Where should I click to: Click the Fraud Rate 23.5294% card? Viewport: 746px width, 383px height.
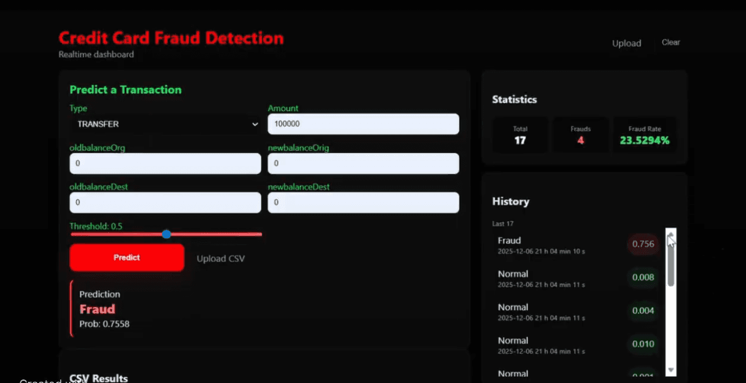645,135
